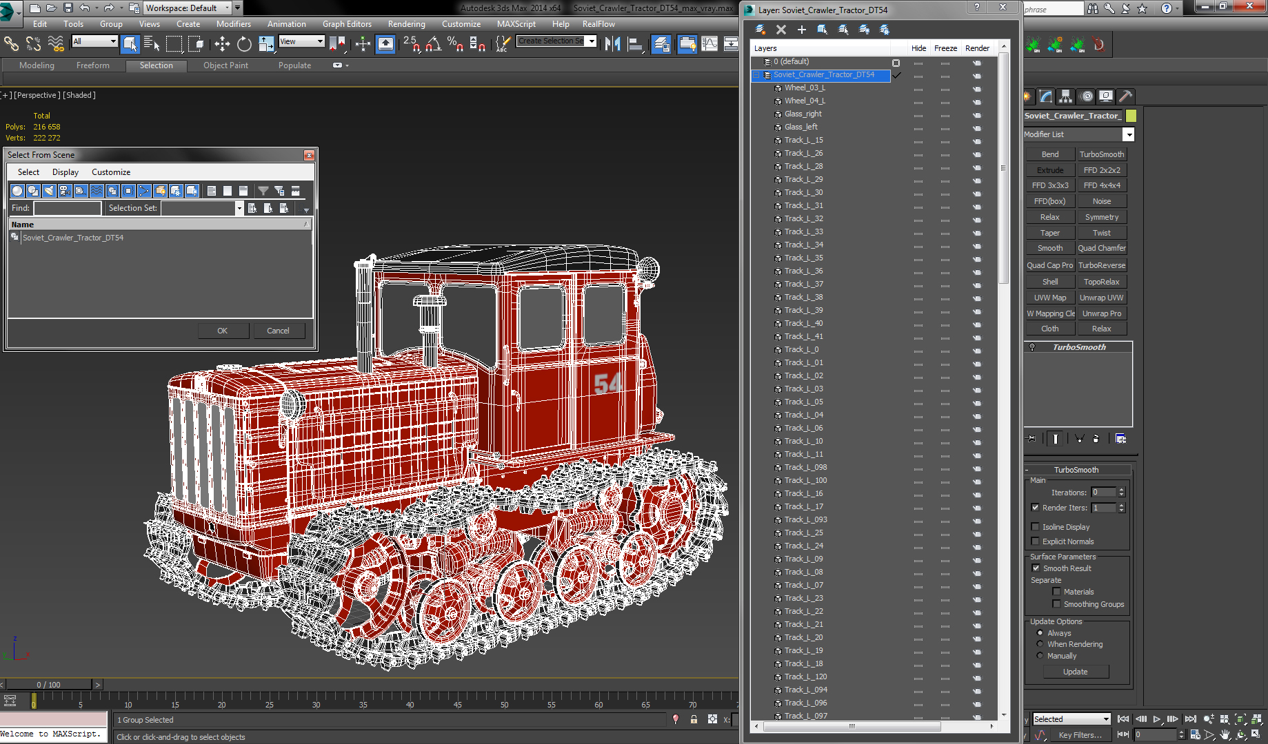Activate the Select Object tool

coord(130,44)
